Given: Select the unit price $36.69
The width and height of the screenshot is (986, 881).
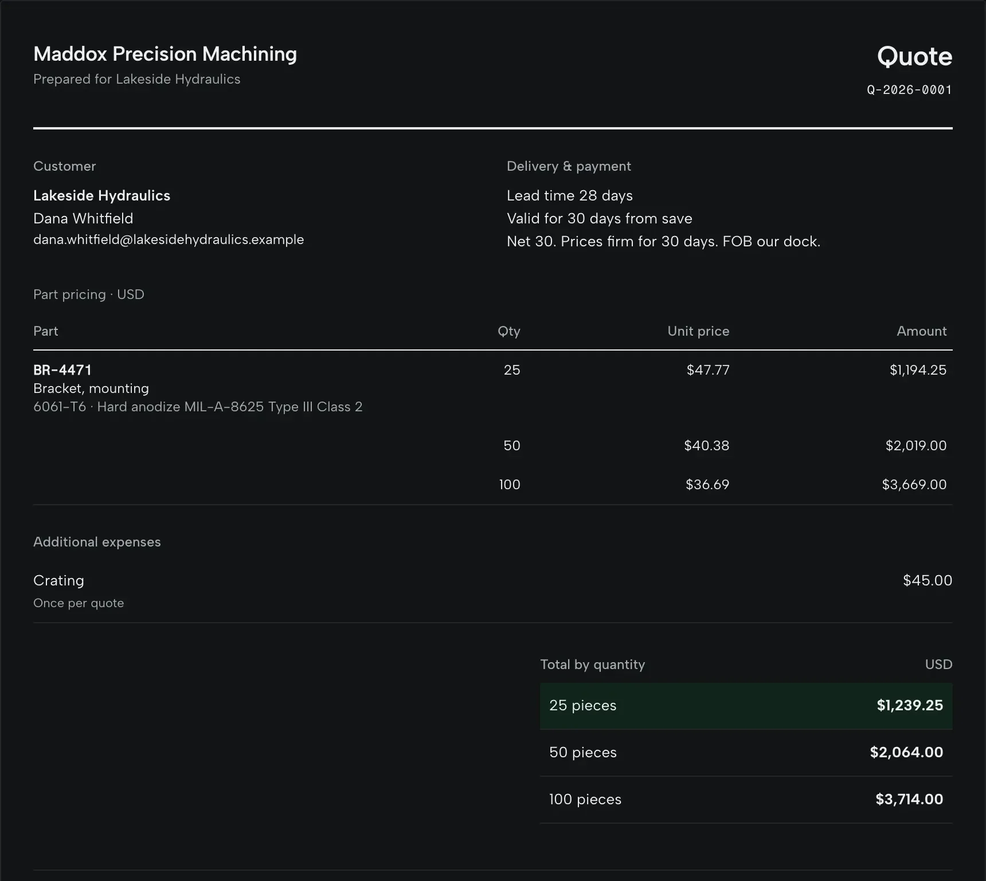Looking at the screenshot, I should pyautogui.click(x=707, y=485).
